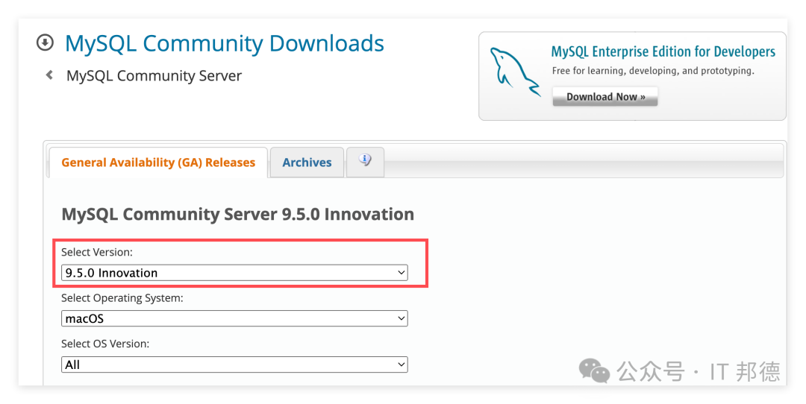Click the back chevron before MySQL Community Server

point(49,75)
